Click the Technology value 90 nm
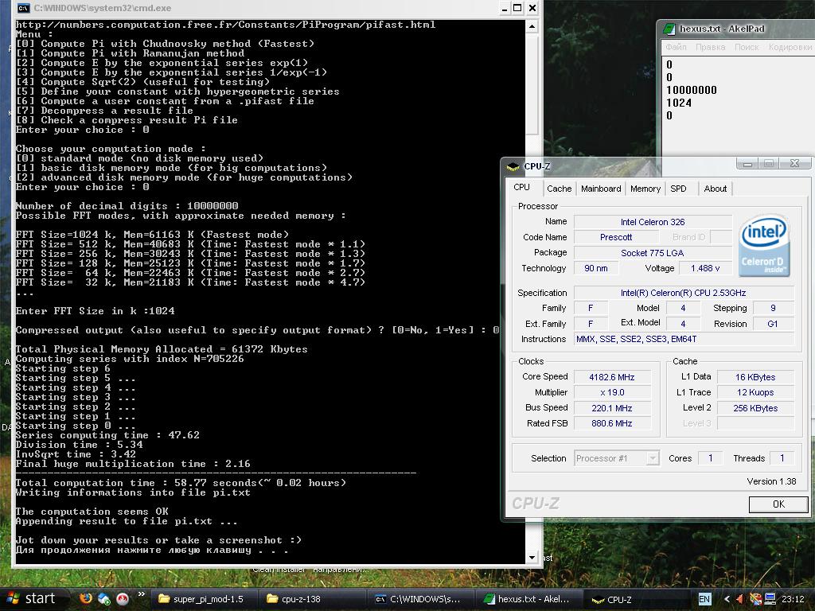 (596, 268)
